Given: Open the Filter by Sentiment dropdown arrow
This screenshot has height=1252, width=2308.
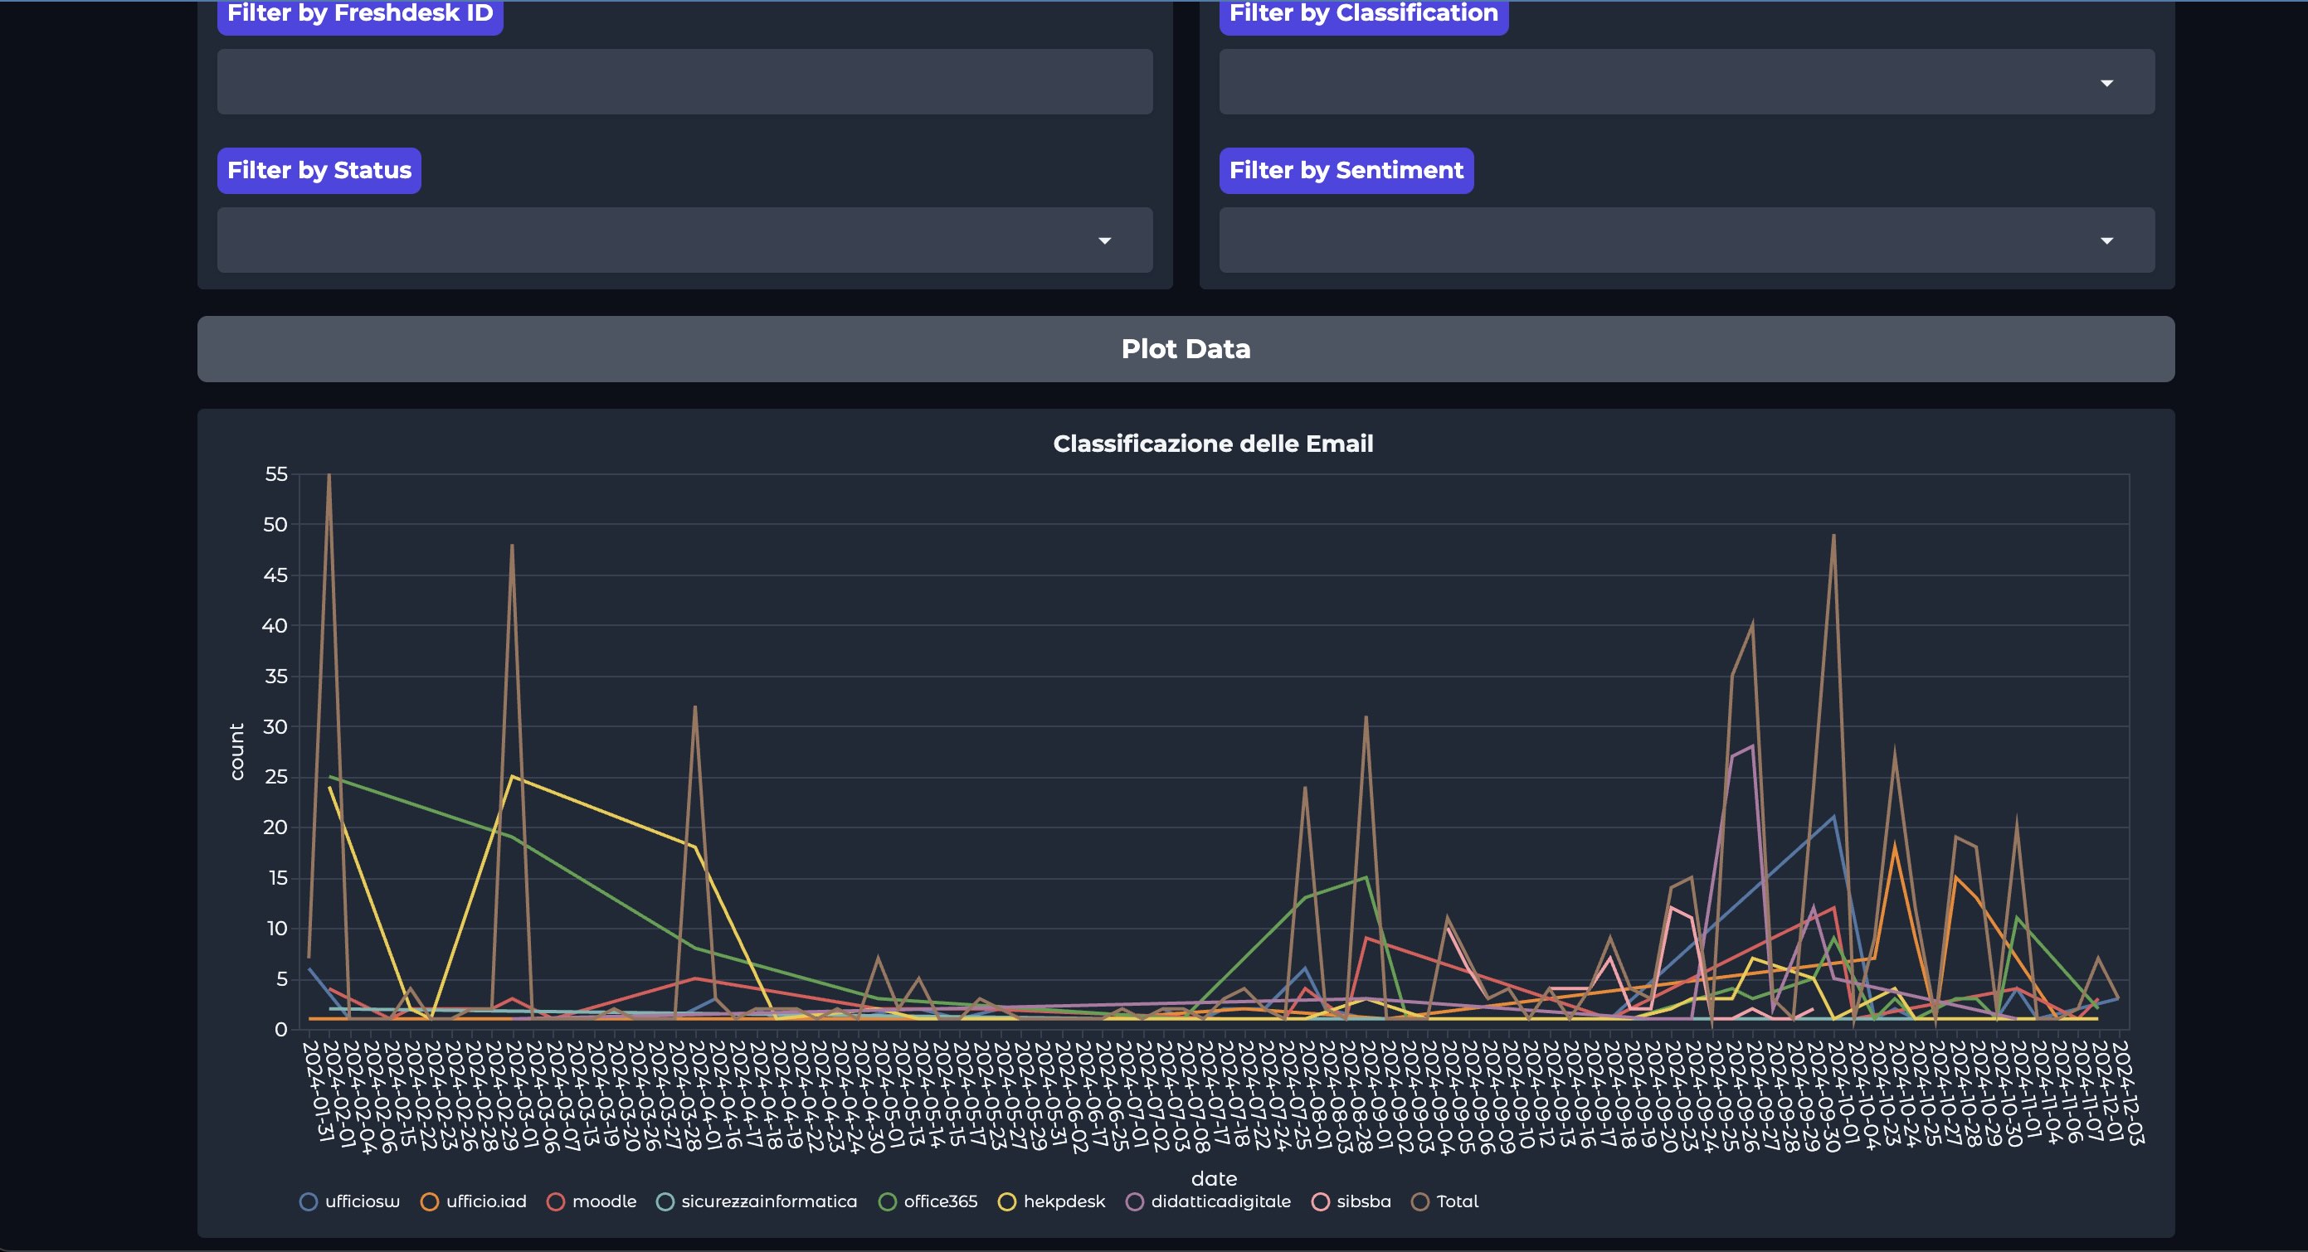Looking at the screenshot, I should click(2106, 240).
